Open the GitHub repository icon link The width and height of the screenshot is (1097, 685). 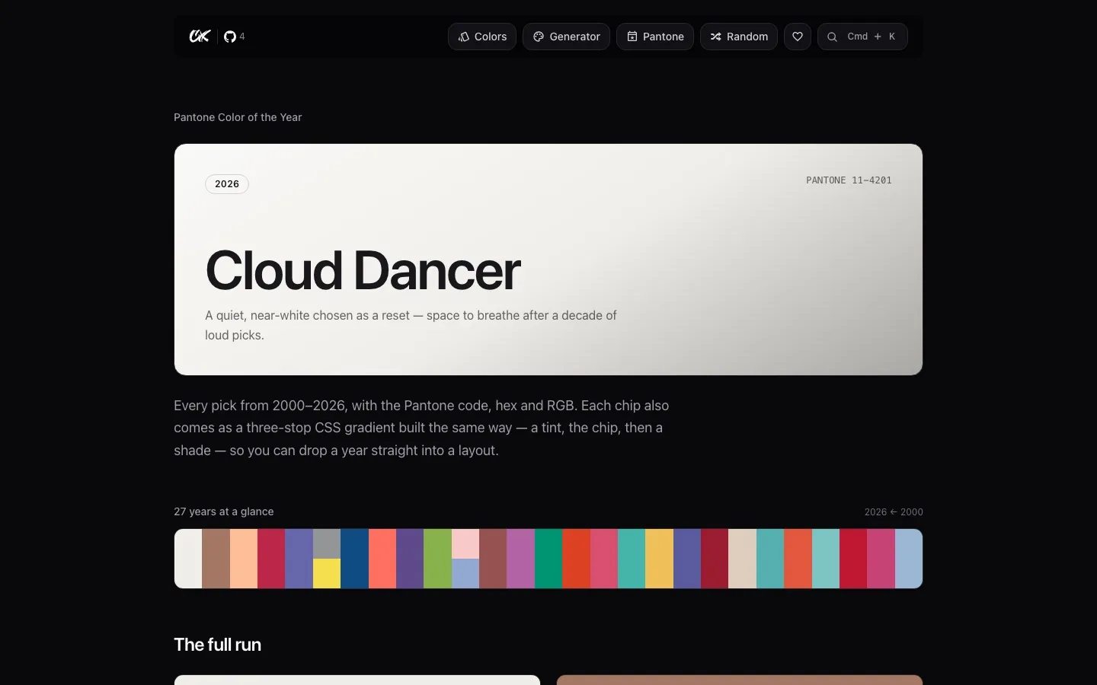click(230, 37)
